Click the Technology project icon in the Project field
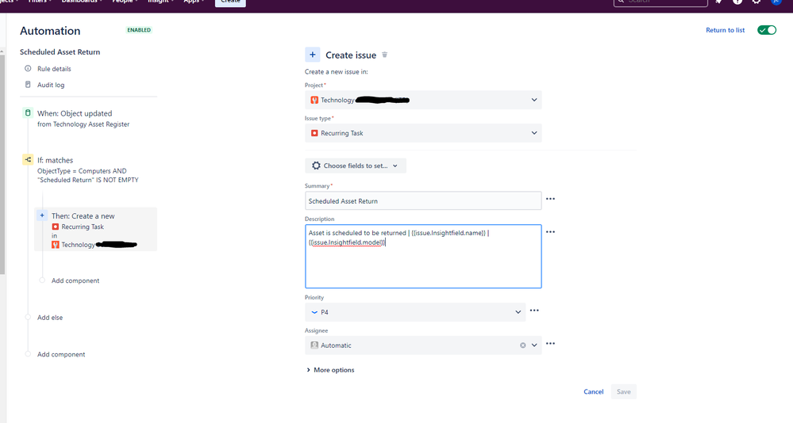Screen dimensions: 793x423 coord(314,100)
